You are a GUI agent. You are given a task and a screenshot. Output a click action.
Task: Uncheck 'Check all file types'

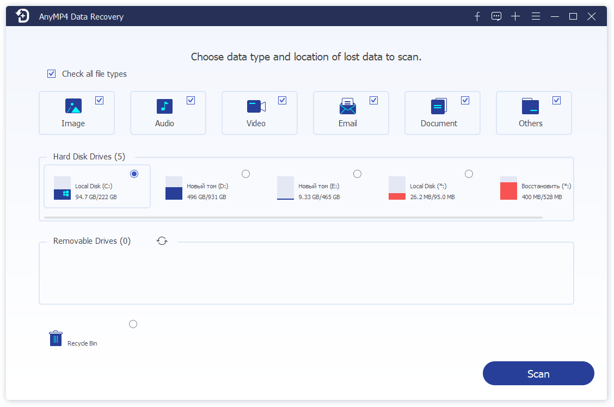[x=51, y=73]
